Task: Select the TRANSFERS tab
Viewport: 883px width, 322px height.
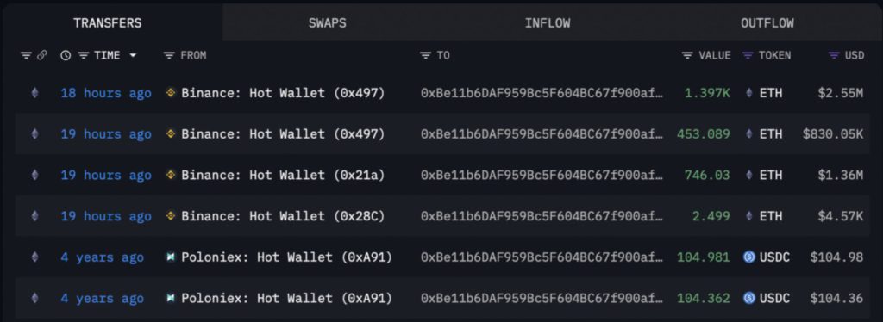Action: 108,23
